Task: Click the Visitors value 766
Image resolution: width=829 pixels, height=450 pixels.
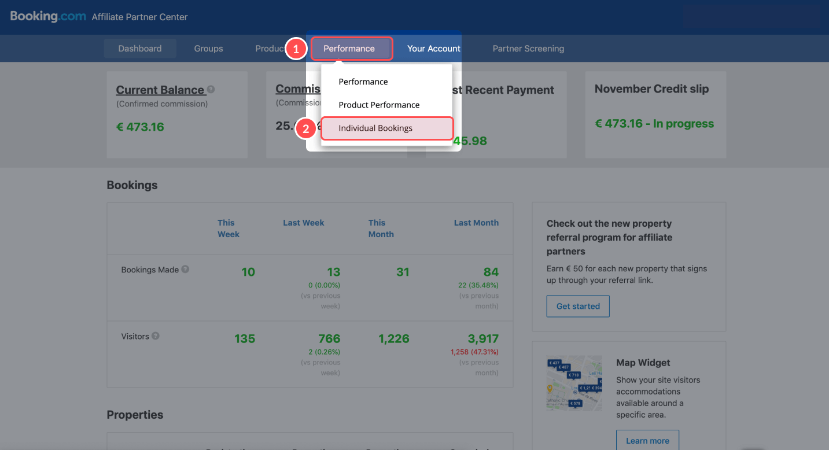Action: coord(329,339)
